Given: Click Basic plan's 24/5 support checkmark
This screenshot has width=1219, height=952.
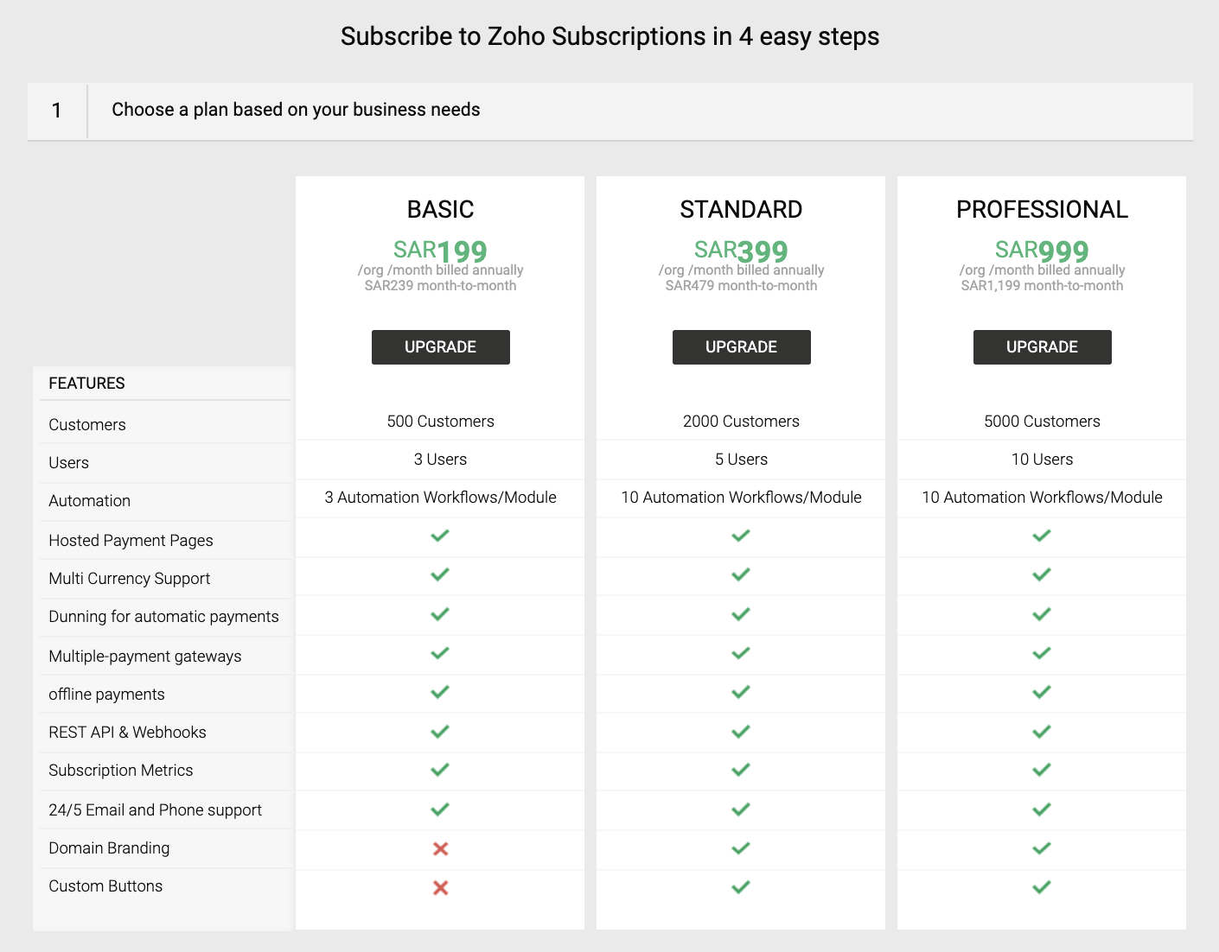Looking at the screenshot, I should click(440, 809).
